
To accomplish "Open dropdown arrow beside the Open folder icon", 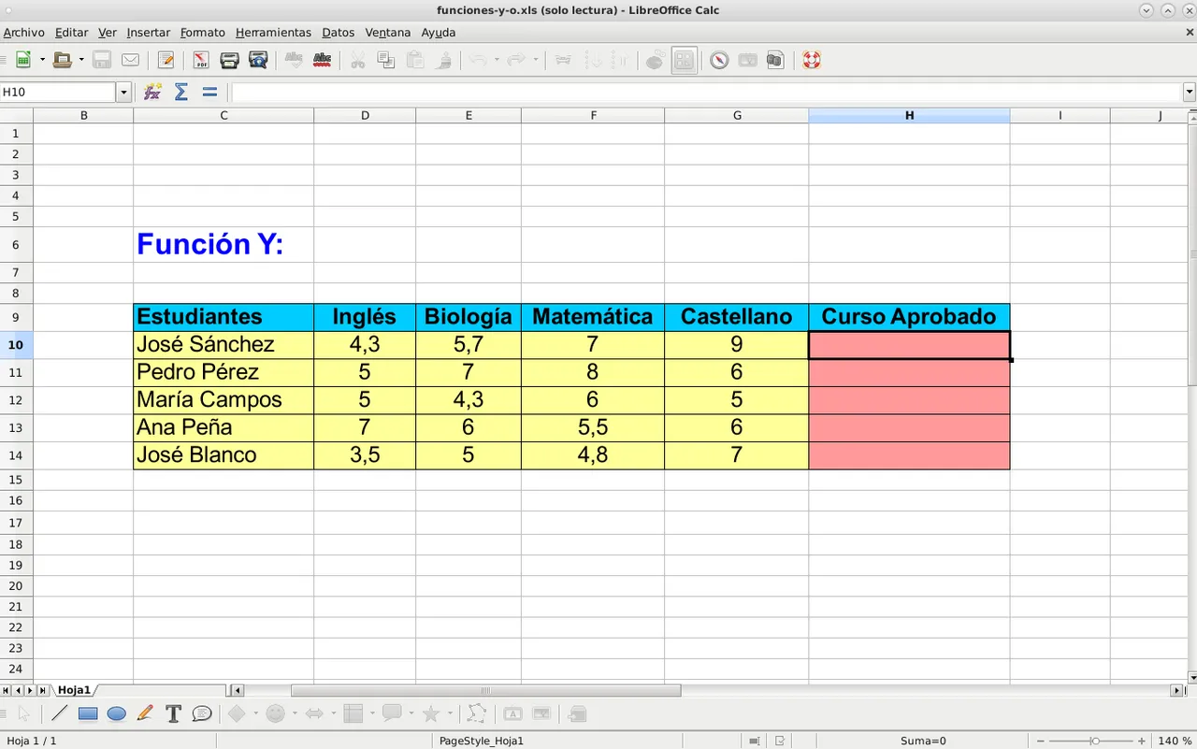I will click(x=81, y=61).
